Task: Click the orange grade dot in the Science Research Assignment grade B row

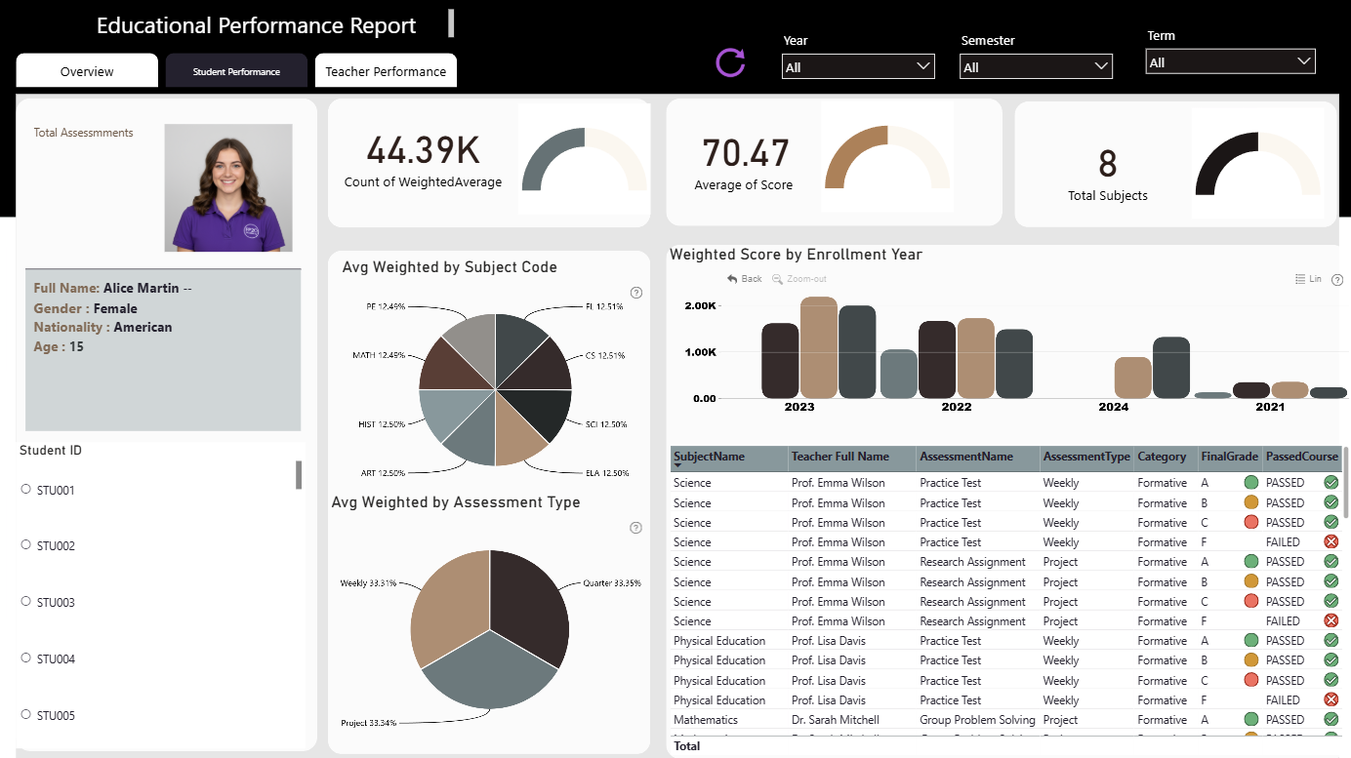Action: (x=1251, y=581)
